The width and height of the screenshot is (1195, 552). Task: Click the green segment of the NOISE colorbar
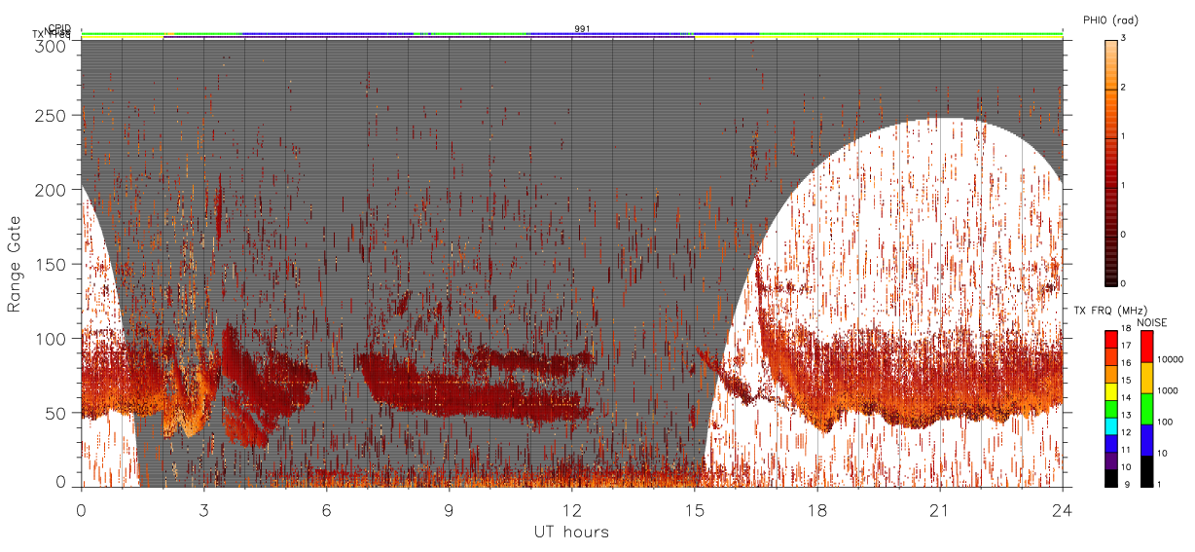(x=1146, y=409)
